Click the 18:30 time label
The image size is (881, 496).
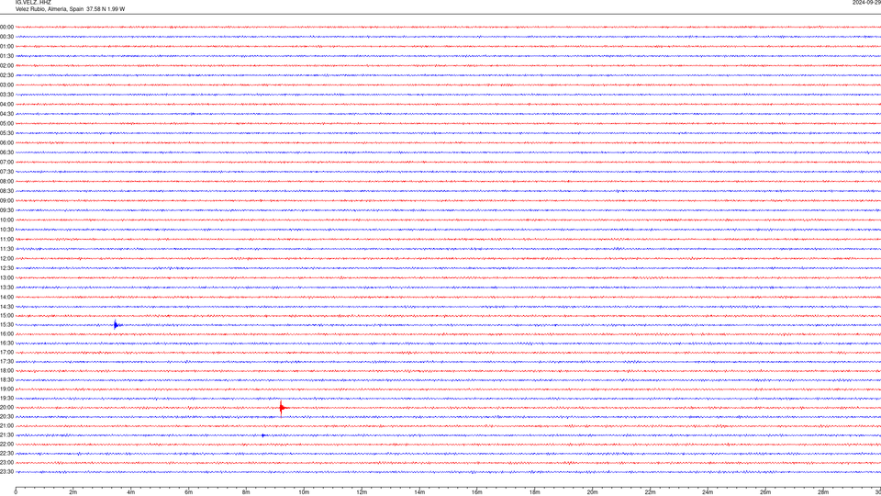coord(6,379)
